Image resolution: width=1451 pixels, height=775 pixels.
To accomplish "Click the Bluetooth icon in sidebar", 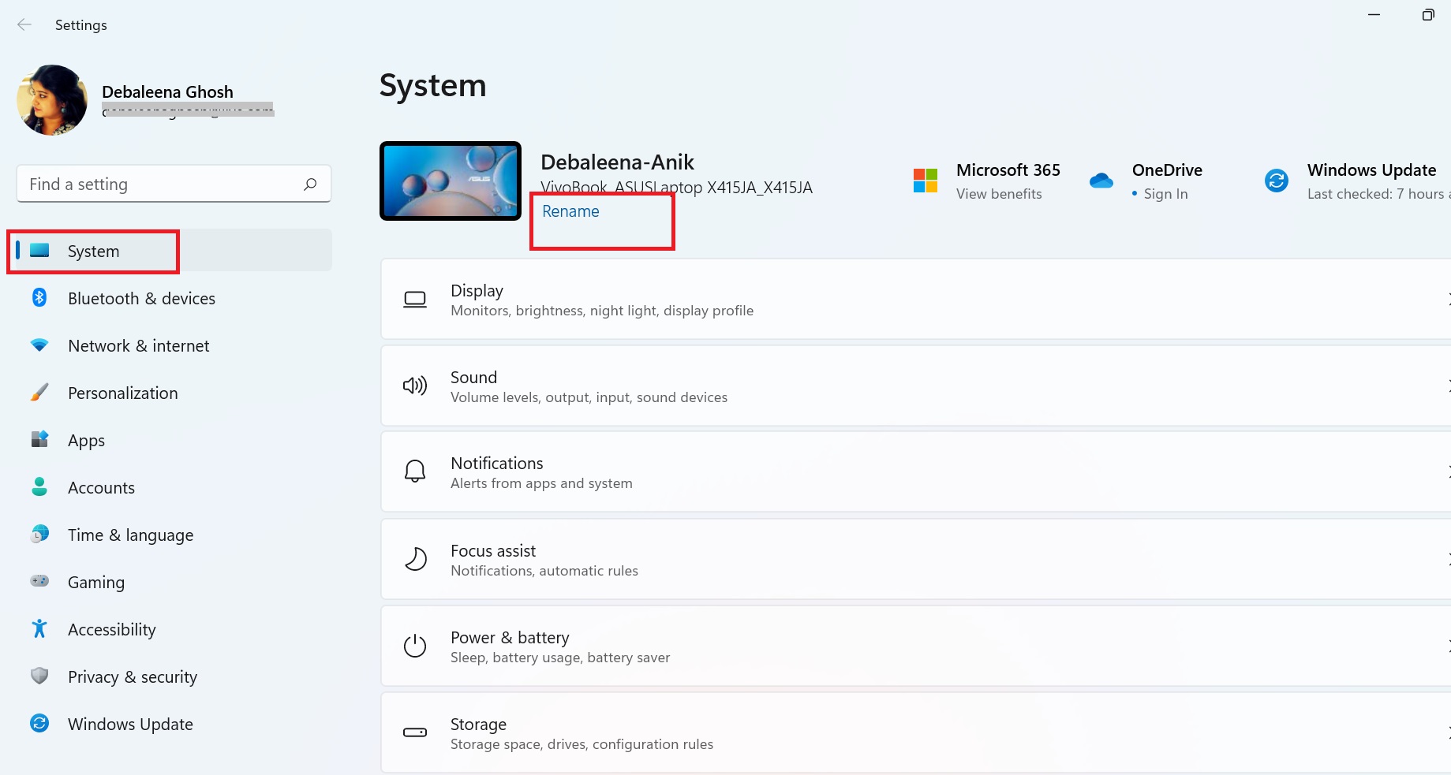I will (39, 297).
